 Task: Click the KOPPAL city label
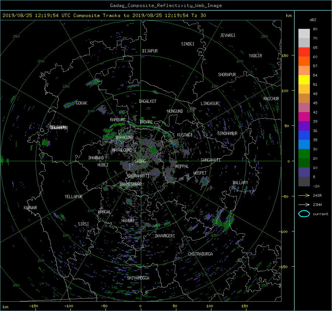point(182,166)
